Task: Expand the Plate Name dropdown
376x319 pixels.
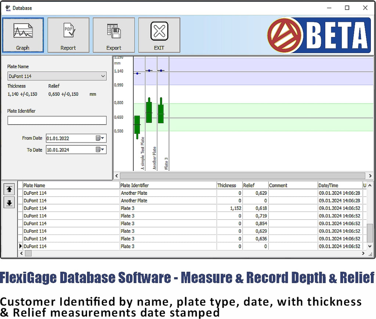Action: point(103,76)
